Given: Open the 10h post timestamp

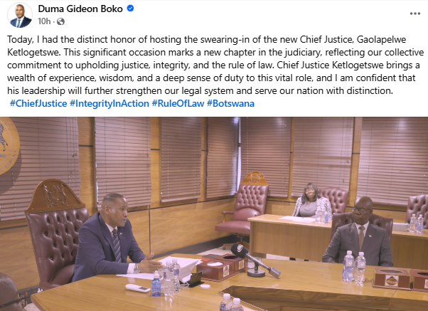Looking at the screenshot, I should [44, 21].
